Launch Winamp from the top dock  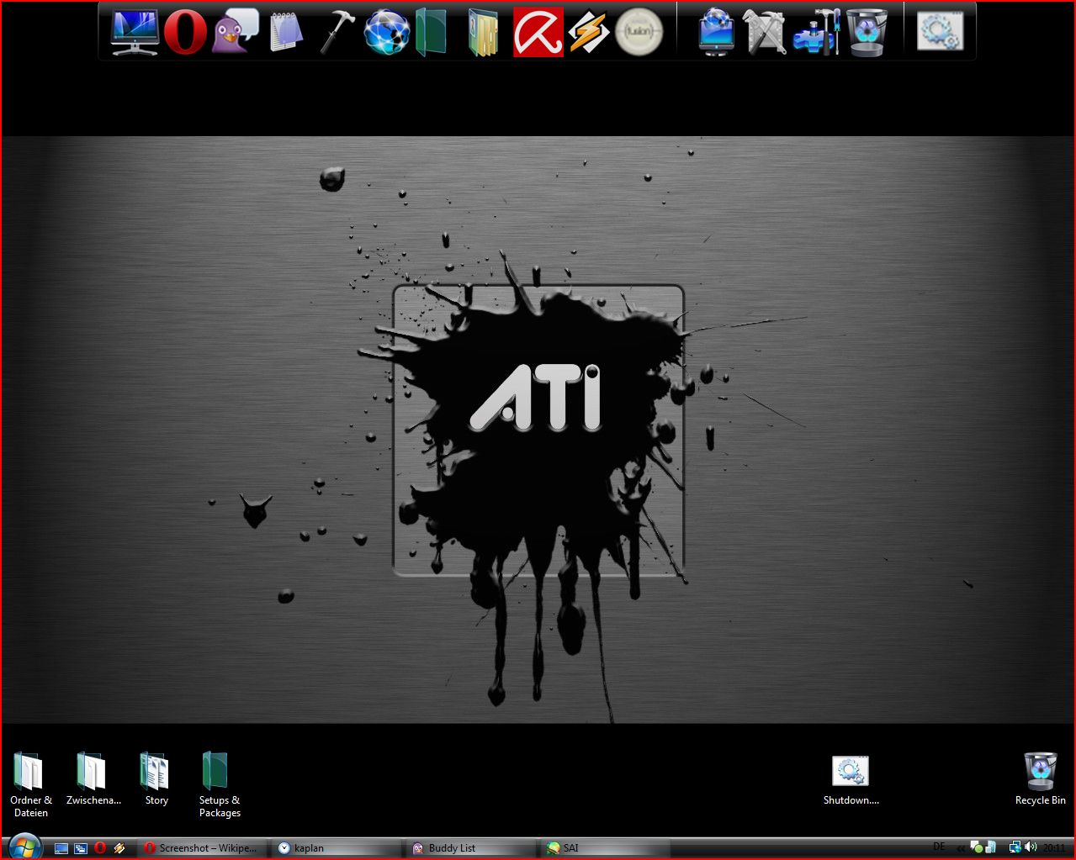[588, 32]
